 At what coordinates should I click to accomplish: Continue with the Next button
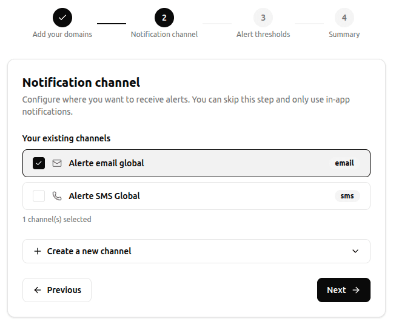pyautogui.click(x=344, y=290)
